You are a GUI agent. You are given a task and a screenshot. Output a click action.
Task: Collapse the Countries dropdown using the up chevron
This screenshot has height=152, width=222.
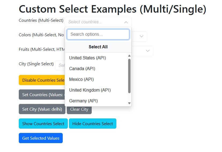(126, 22)
